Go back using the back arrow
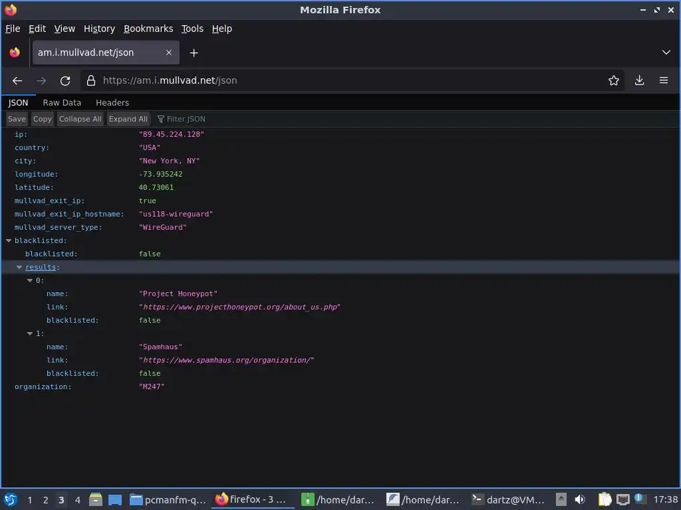Image resolution: width=681 pixels, height=510 pixels. pyautogui.click(x=17, y=80)
